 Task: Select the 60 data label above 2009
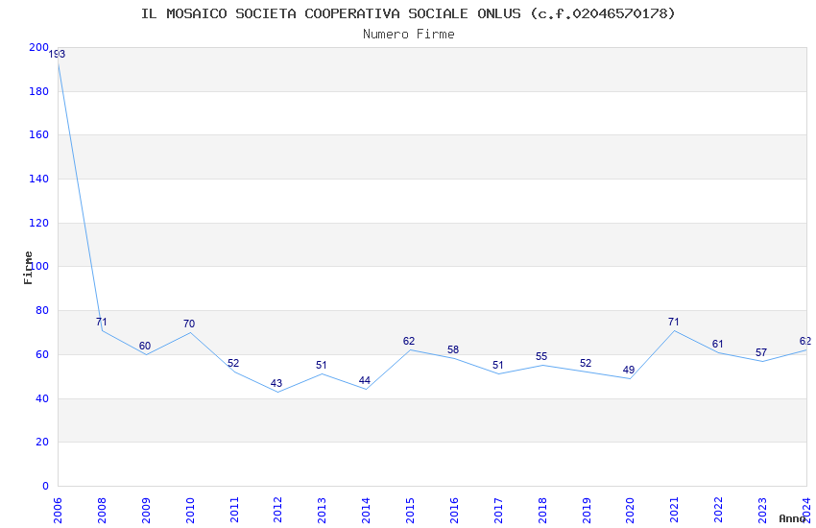click(x=145, y=346)
